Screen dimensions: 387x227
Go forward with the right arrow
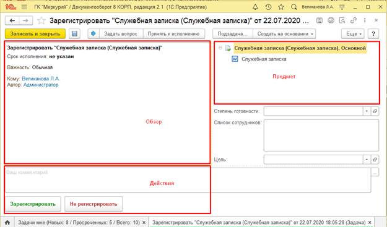(x=25, y=20)
